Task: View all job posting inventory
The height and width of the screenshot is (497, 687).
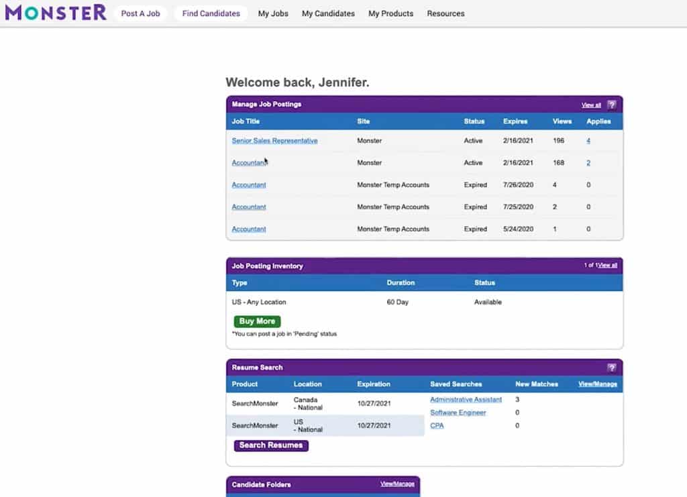Action: 606,265
